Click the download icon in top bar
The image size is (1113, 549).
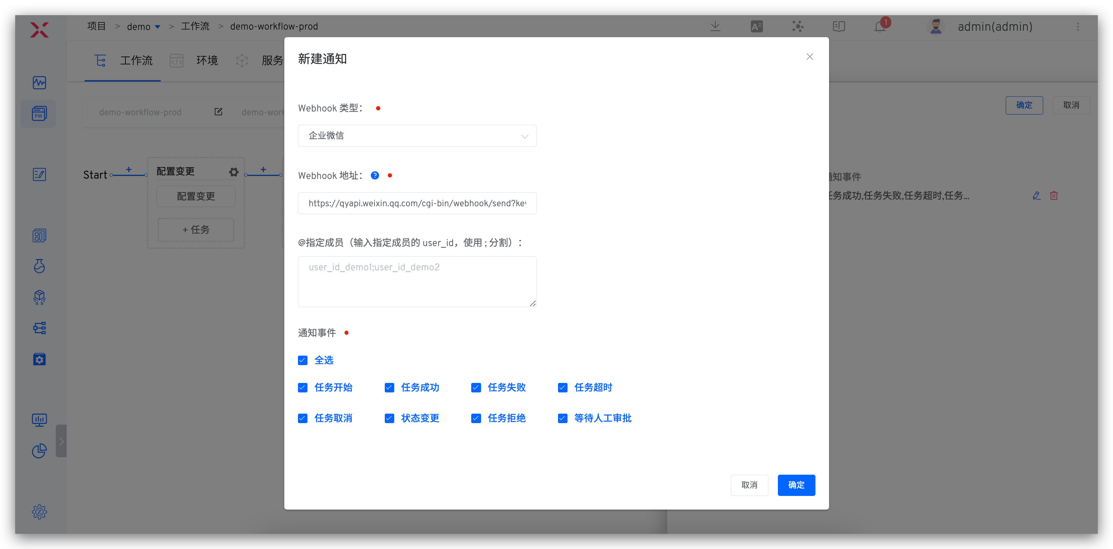pos(715,27)
